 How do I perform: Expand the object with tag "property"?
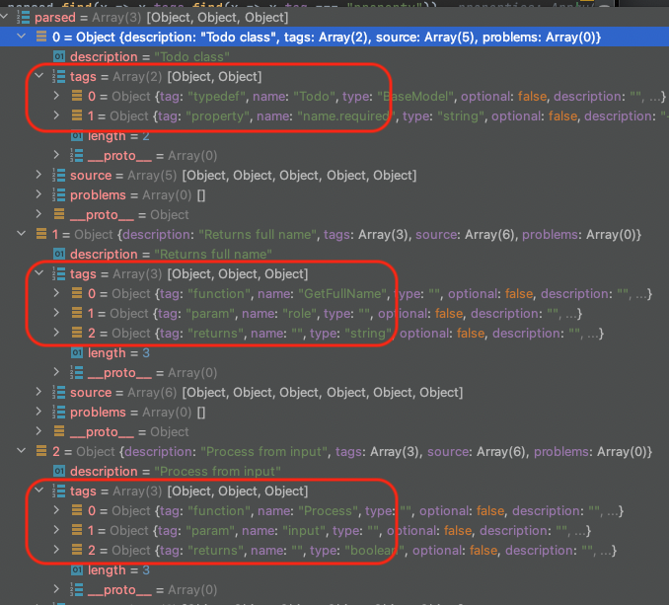click(x=56, y=115)
